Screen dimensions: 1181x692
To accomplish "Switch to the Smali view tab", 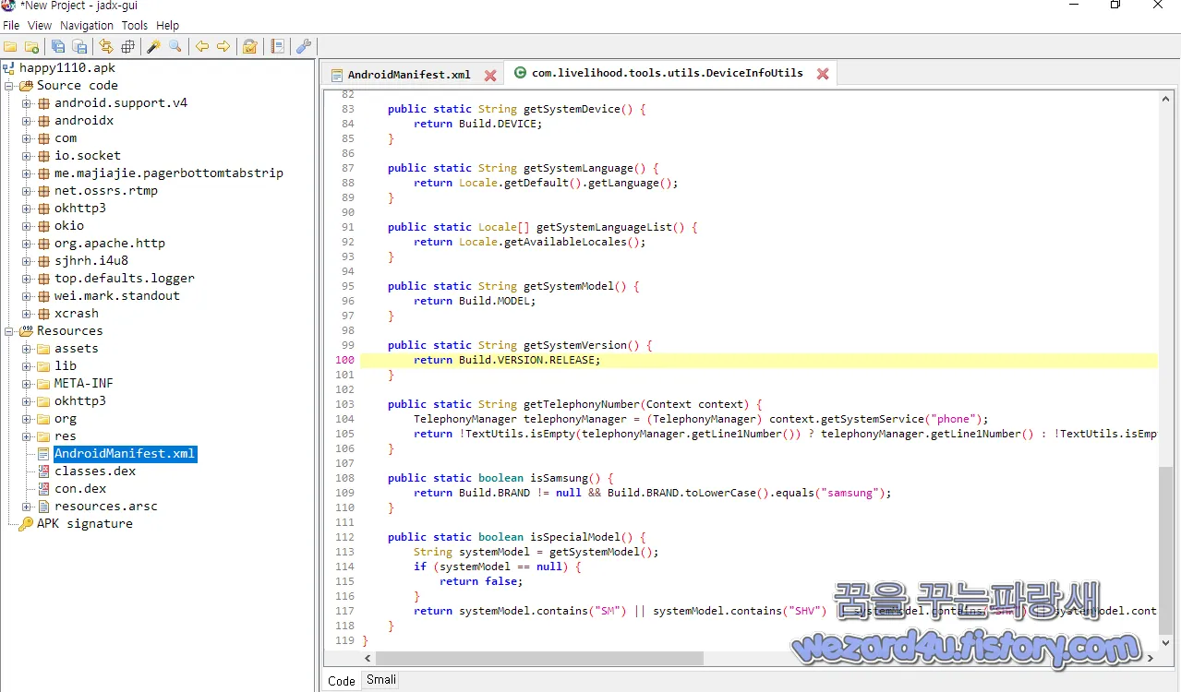I will coord(381,680).
